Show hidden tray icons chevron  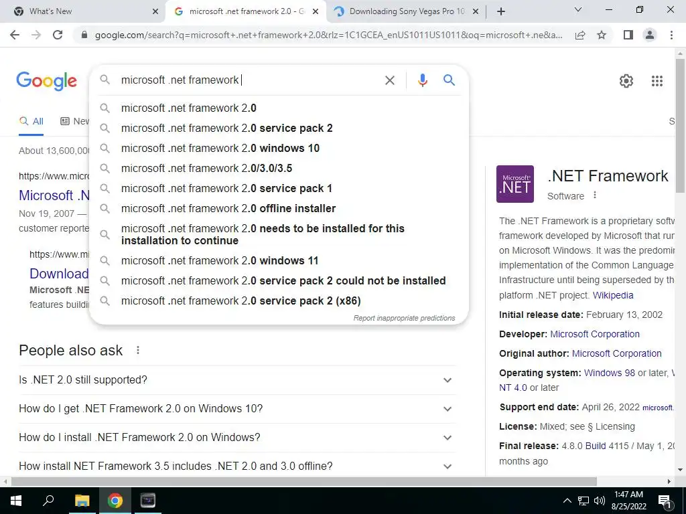pos(567,501)
